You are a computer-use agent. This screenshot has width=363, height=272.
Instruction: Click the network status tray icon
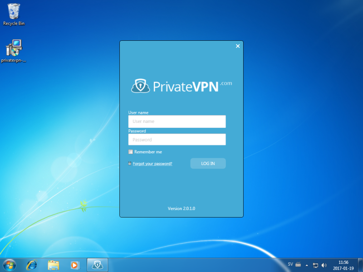[315, 265]
